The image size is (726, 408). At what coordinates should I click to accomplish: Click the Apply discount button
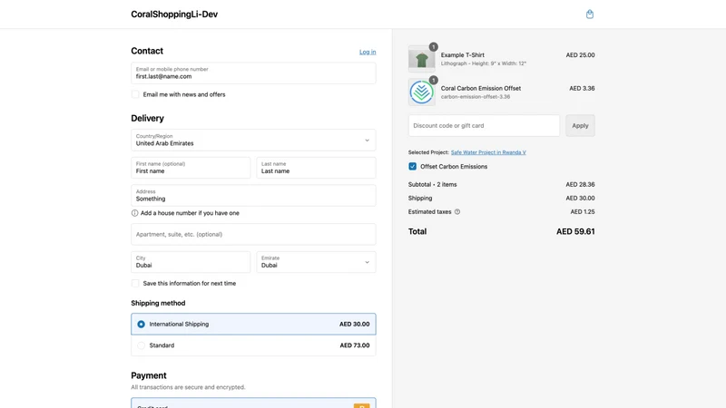pyautogui.click(x=580, y=125)
